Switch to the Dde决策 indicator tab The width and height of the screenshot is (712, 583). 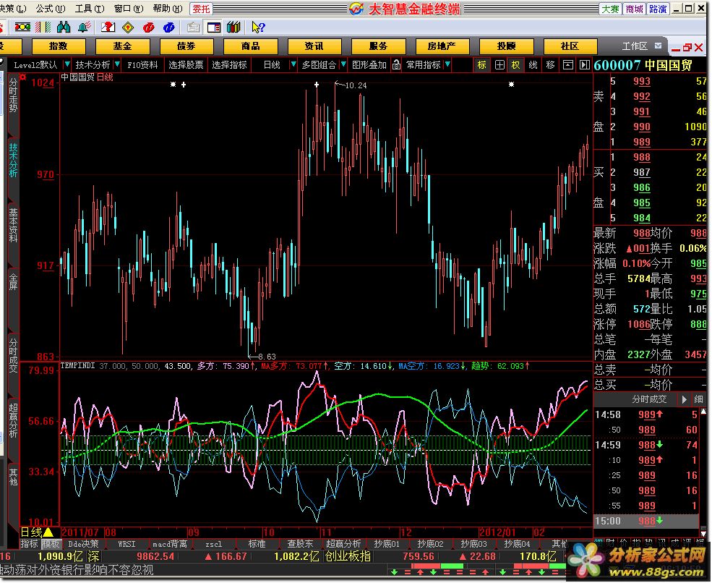point(83,544)
